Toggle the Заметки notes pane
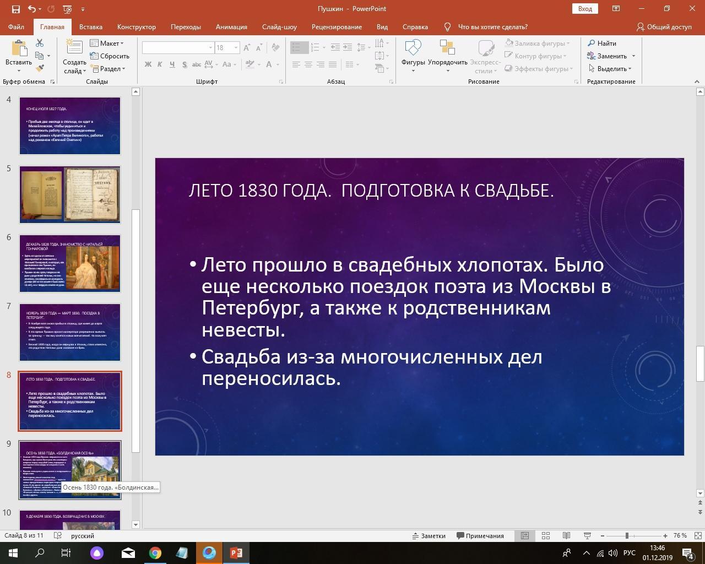 click(429, 536)
